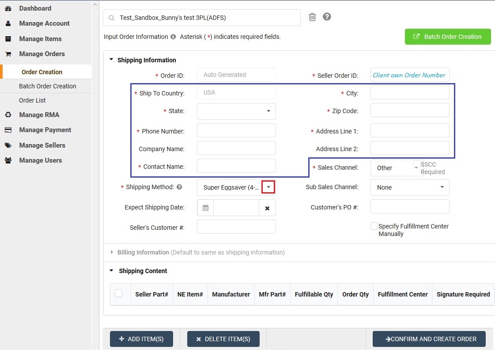The height and width of the screenshot is (350, 495).
Task: Open the calendar picker for Expect Shipping Date
Action: click(x=205, y=208)
